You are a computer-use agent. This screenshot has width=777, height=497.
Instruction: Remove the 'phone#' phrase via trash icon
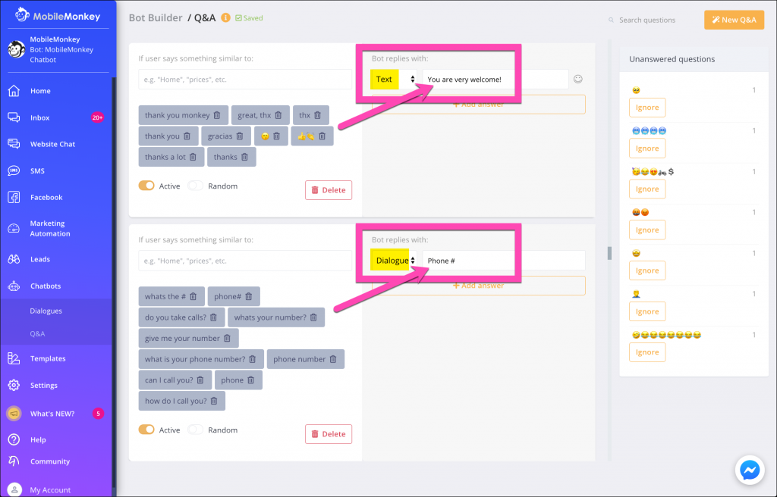click(x=249, y=296)
